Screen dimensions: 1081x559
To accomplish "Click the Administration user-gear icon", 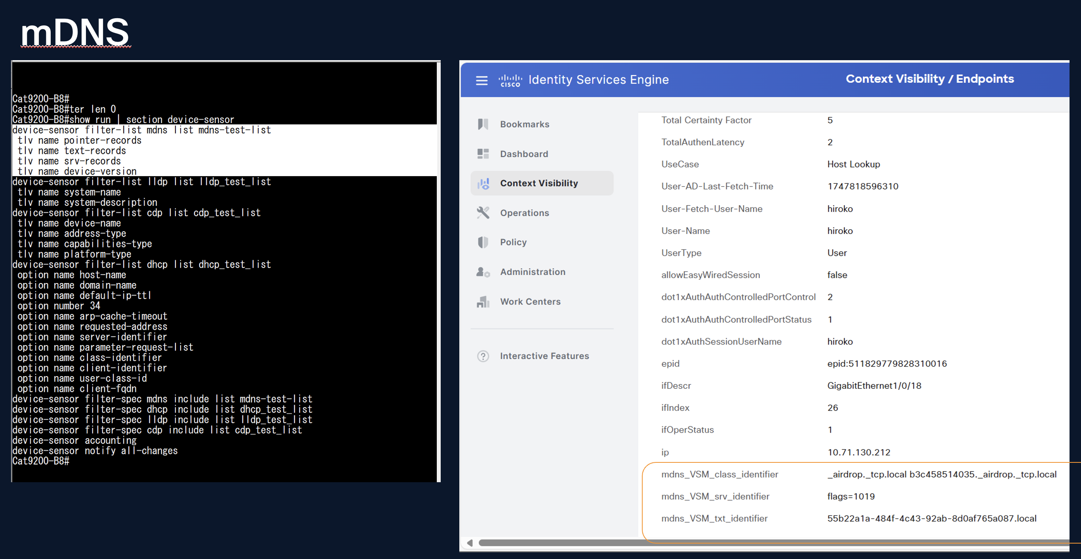I will click(x=483, y=272).
